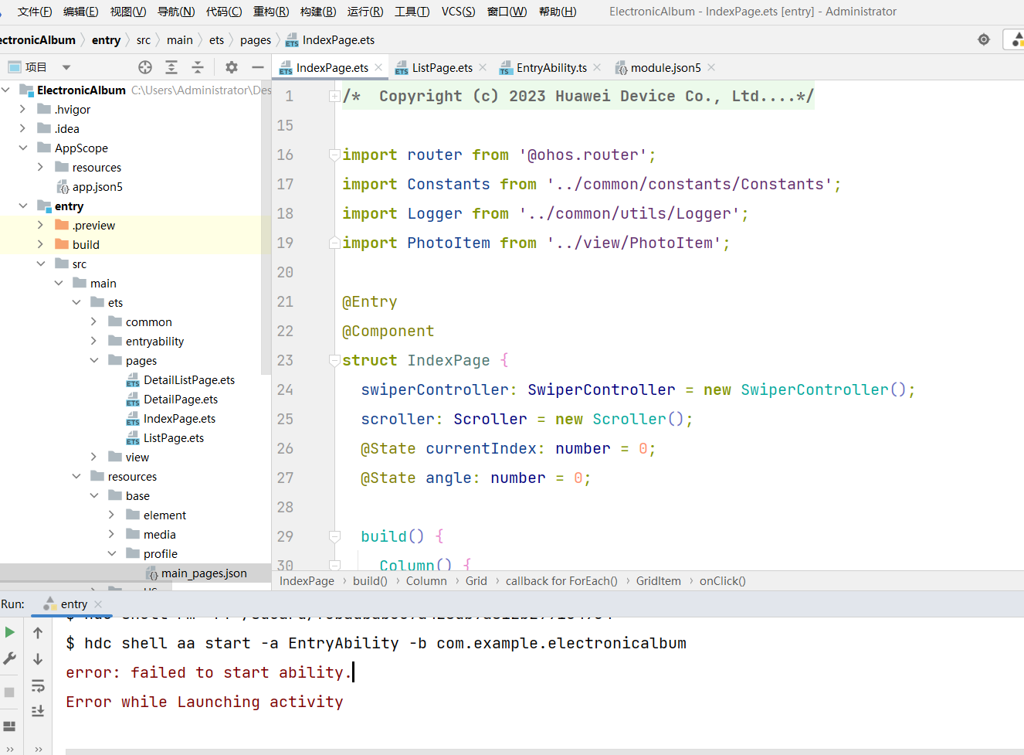Image resolution: width=1024 pixels, height=755 pixels.
Task: Open the 代码(C) menu
Action: click(x=224, y=12)
